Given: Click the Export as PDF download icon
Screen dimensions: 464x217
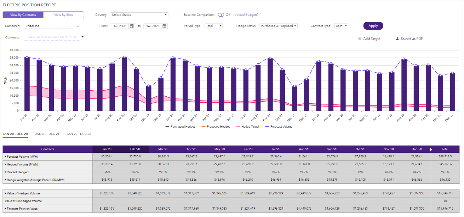Looking at the screenshot, I should tap(397, 38).
